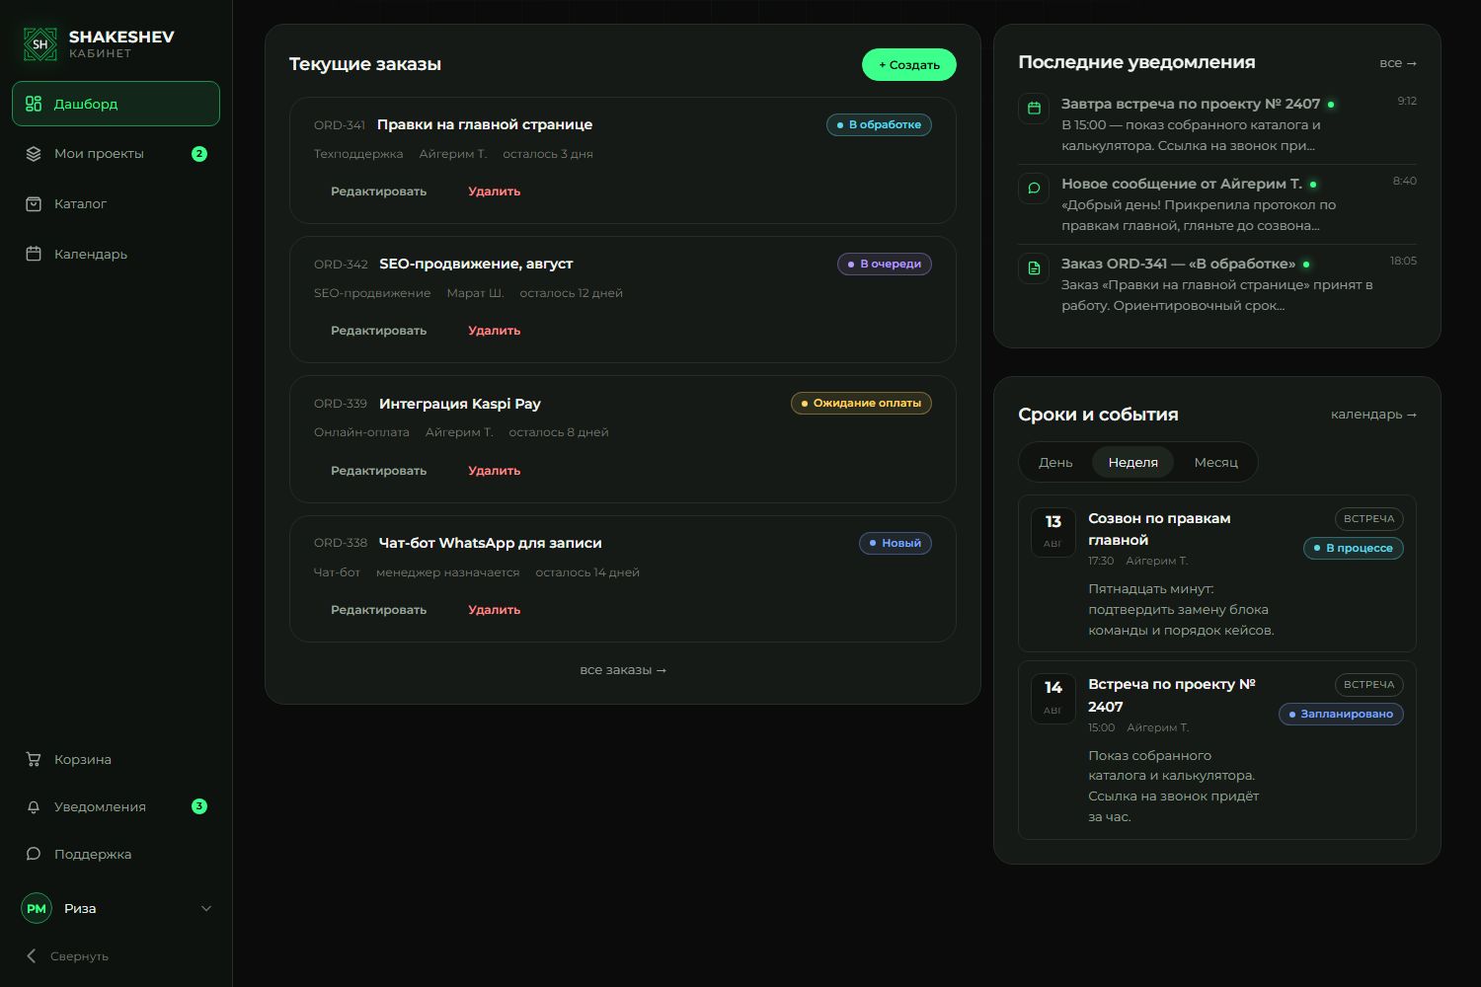Click the document icon of ORD-341 notification
The width and height of the screenshot is (1481, 987).
[1034, 267]
